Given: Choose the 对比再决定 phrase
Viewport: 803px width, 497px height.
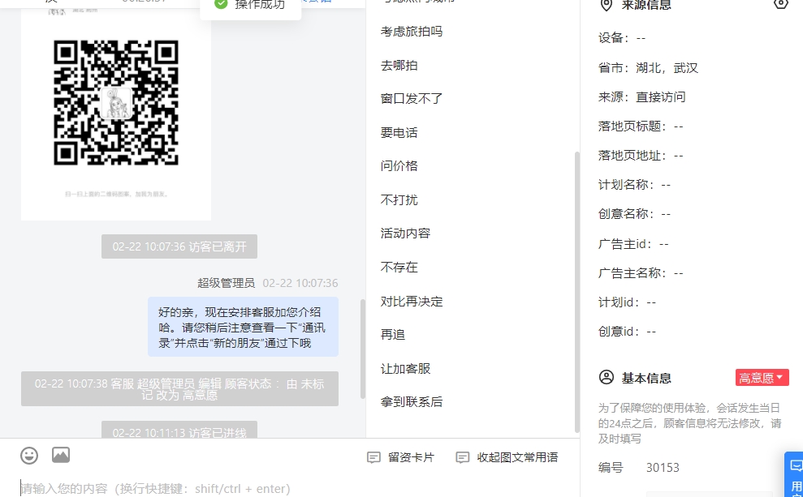Looking at the screenshot, I should [412, 302].
